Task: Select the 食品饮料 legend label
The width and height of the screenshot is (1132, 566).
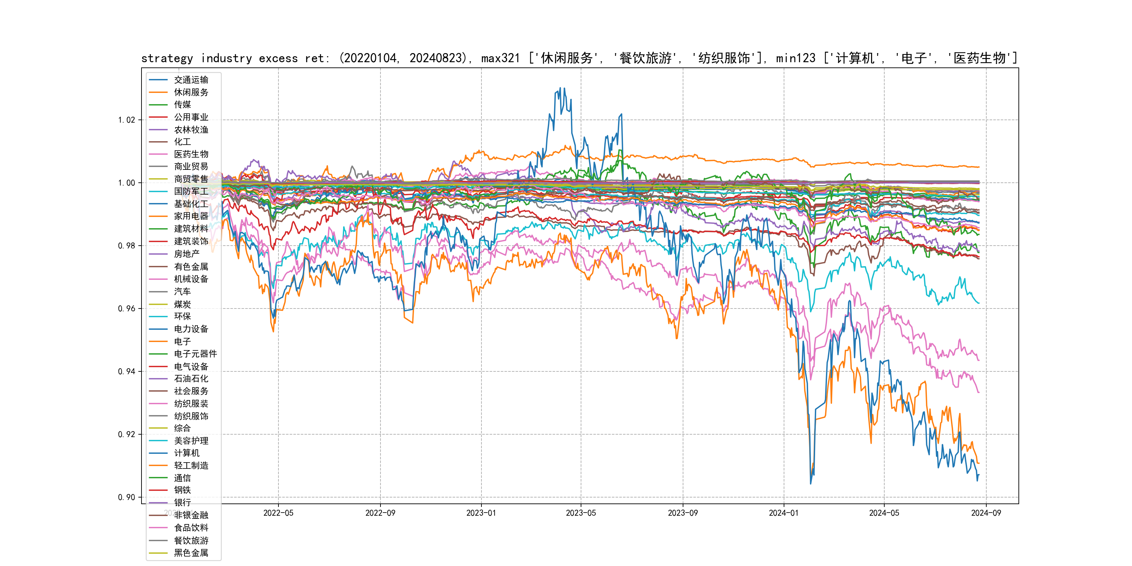Action: (x=191, y=528)
